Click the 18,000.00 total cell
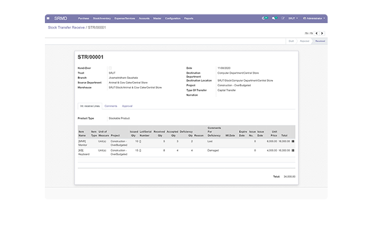 tap(284, 141)
